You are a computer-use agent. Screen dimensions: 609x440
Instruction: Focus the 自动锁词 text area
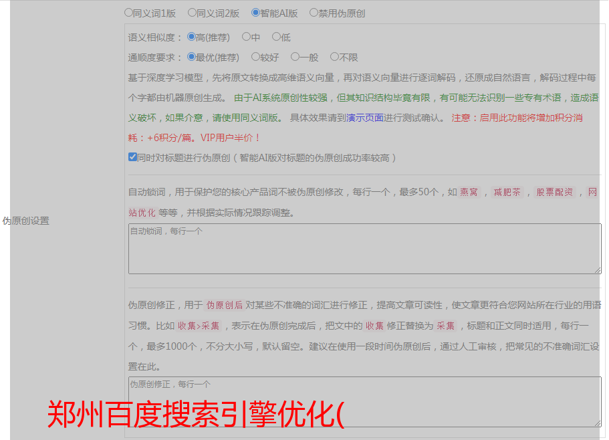(365, 249)
